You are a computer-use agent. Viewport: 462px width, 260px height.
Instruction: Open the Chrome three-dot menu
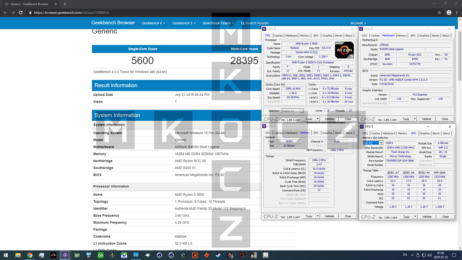(x=457, y=12)
